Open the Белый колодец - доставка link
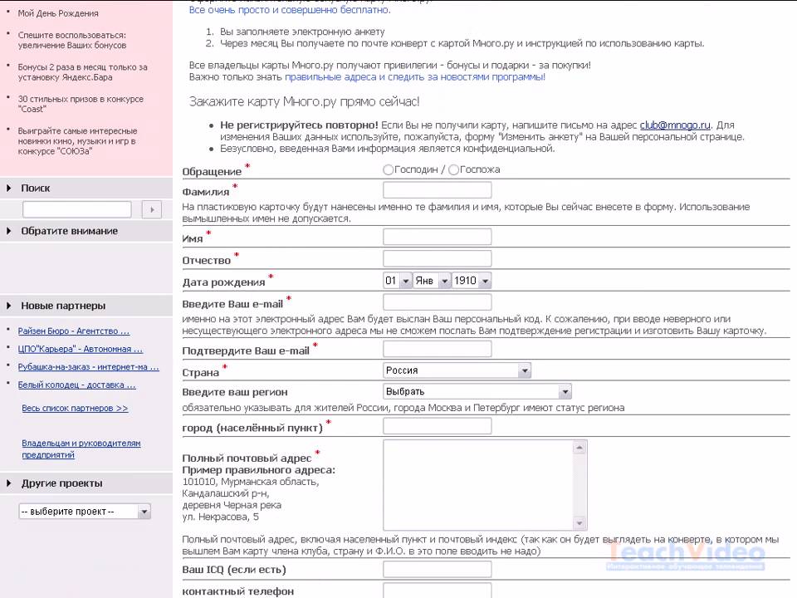 (x=76, y=385)
